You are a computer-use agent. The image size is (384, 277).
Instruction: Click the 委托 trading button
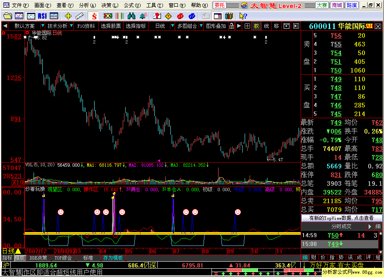click(x=219, y=5)
